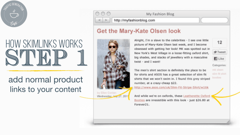The width and height of the screenshot is (240, 135).
Task: Click the Traffic Generation Café logo
Action: click(14, 14)
